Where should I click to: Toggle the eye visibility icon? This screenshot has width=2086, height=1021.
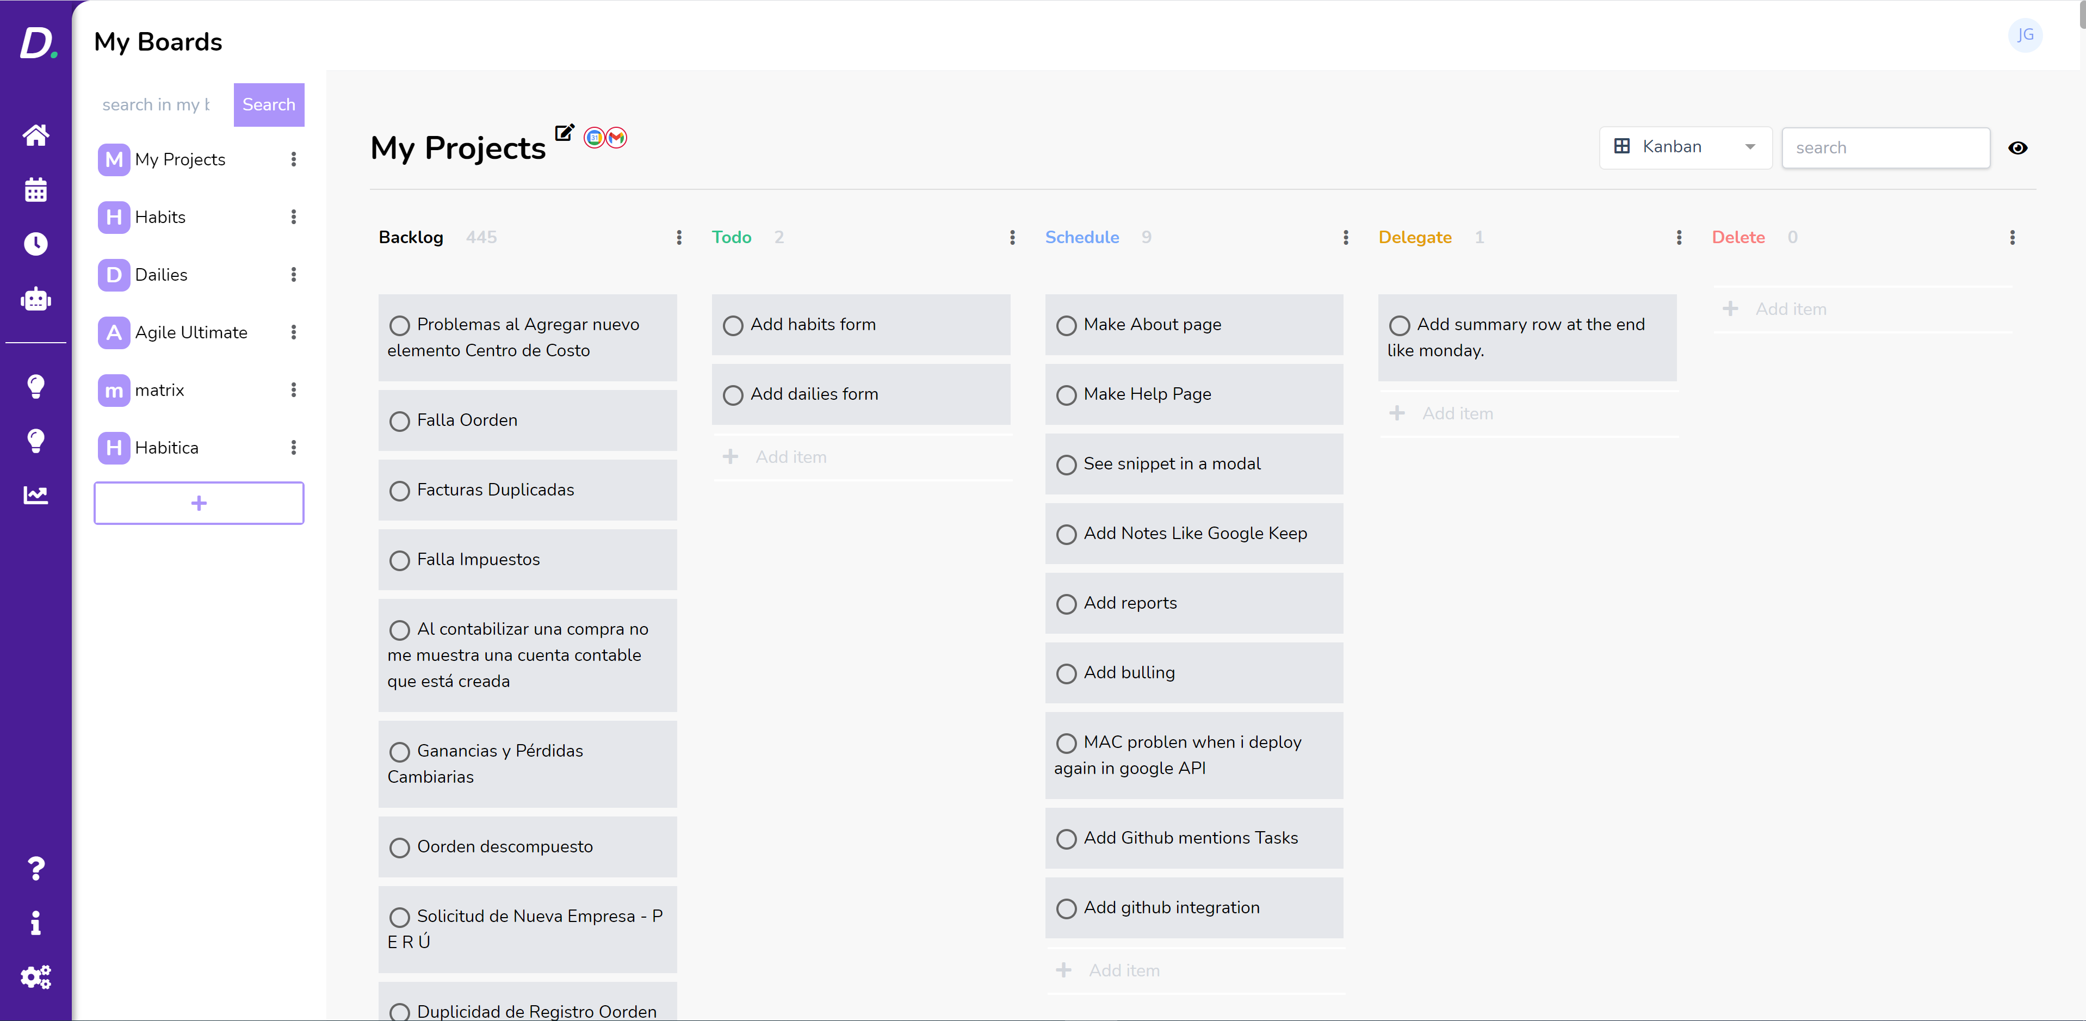point(2017,147)
